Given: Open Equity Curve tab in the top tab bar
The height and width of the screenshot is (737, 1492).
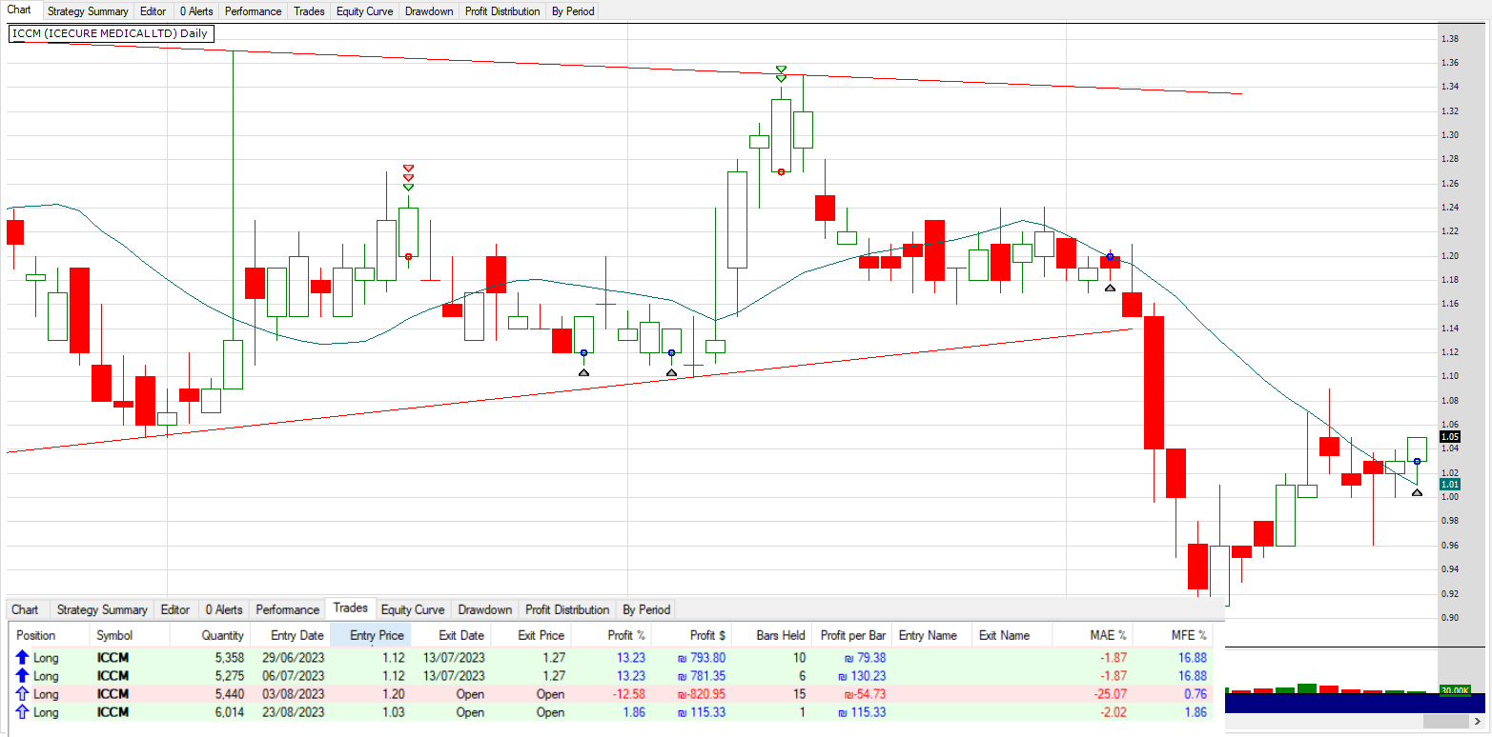Looking at the screenshot, I should (x=365, y=11).
